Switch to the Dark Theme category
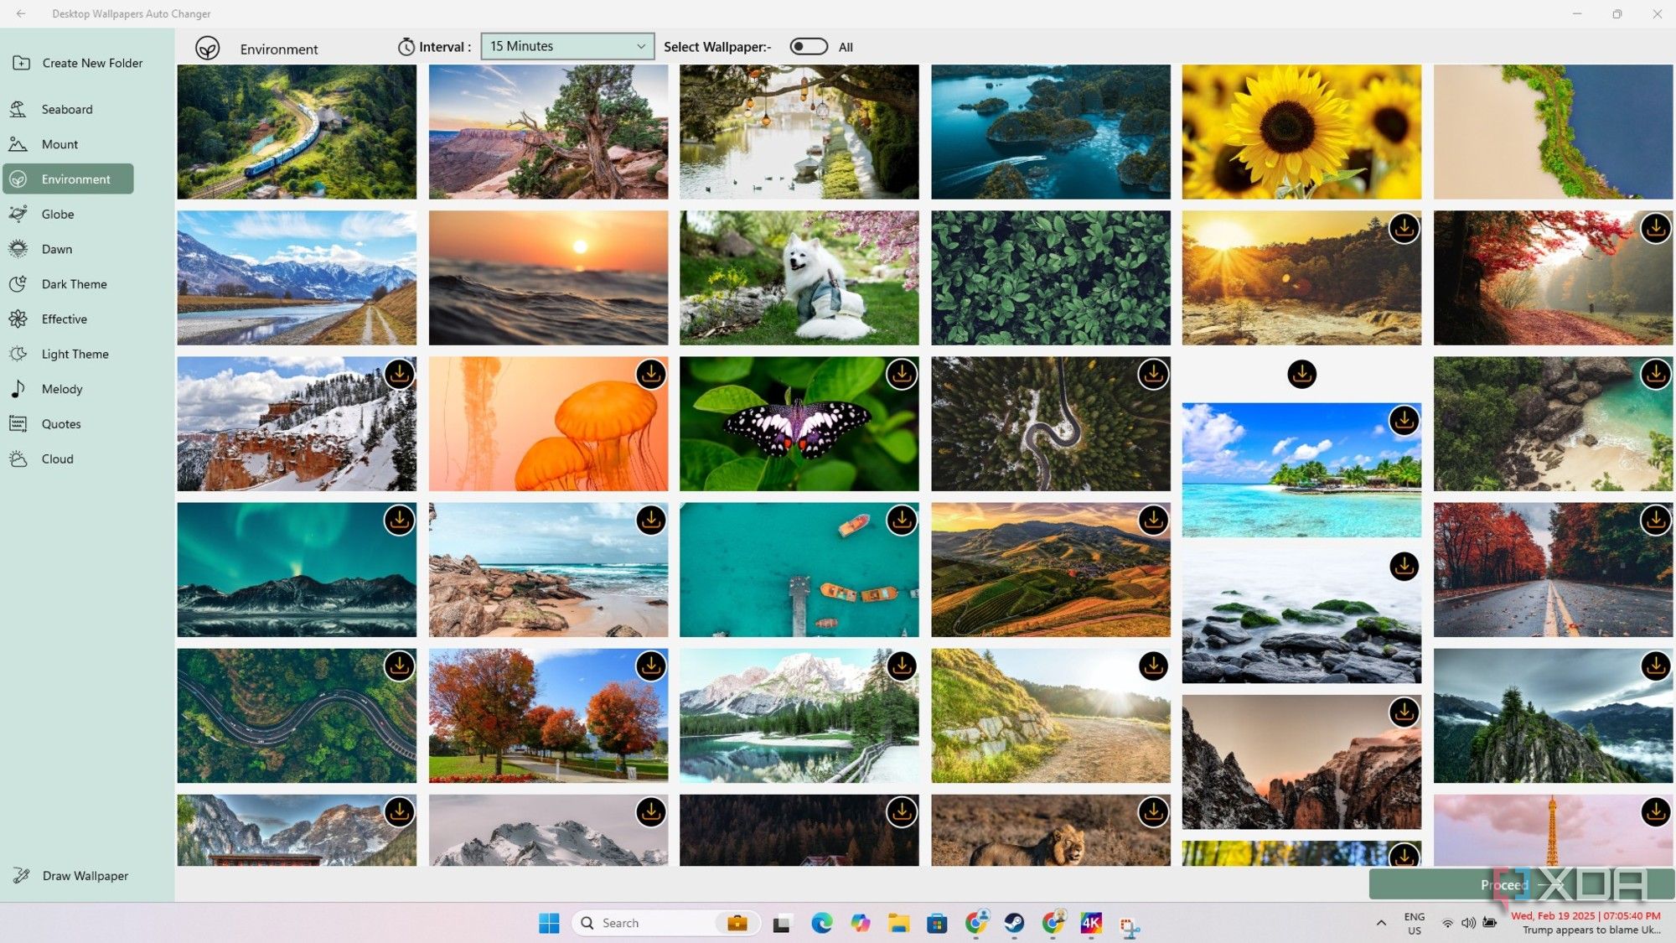1676x943 pixels. 74,284
